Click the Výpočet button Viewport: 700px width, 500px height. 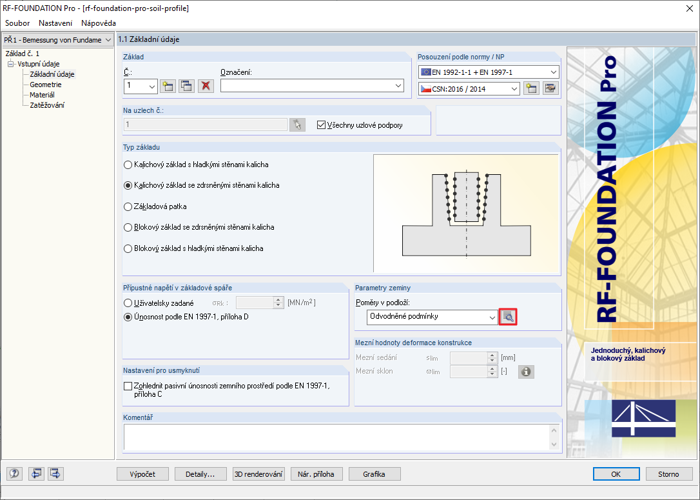(x=143, y=474)
